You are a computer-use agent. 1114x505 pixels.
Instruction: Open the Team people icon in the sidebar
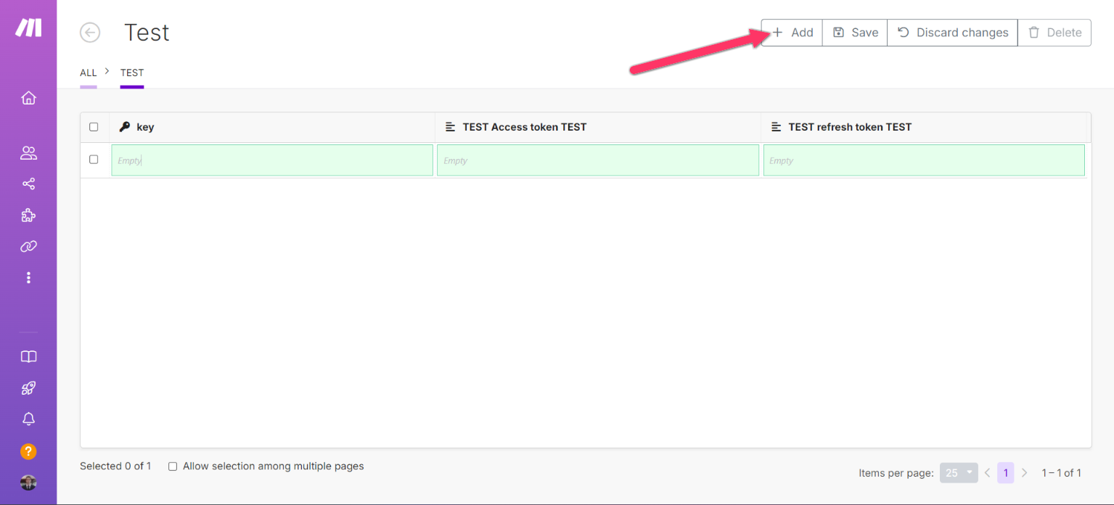point(28,153)
